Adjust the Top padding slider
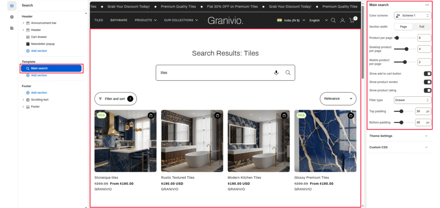Image resolution: width=440 pixels, height=208 pixels. [x=401, y=111]
